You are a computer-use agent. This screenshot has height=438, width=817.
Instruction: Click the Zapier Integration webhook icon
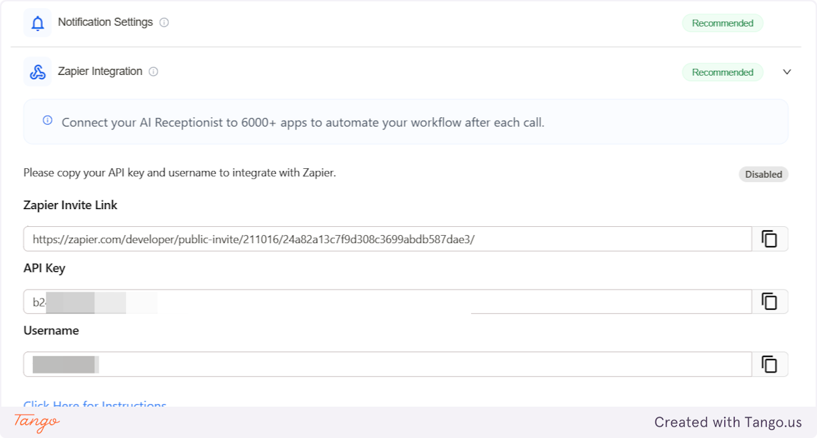tap(37, 72)
